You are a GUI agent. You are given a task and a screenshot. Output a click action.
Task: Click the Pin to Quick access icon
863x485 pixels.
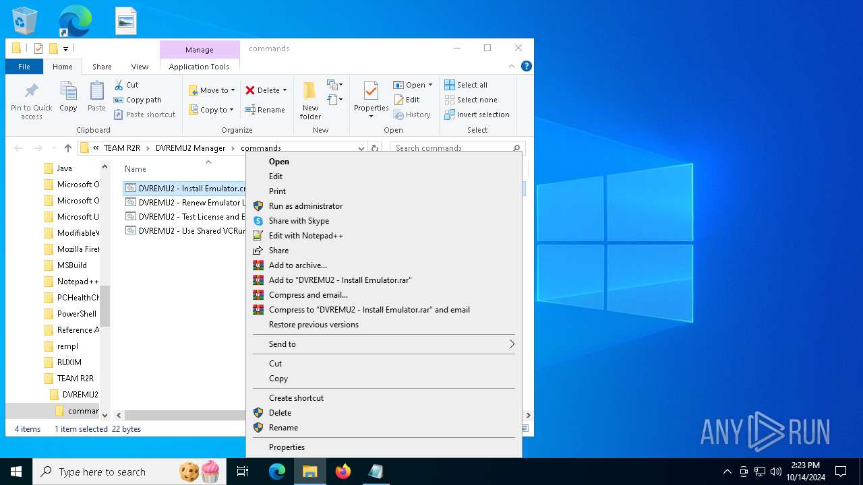tap(32, 91)
